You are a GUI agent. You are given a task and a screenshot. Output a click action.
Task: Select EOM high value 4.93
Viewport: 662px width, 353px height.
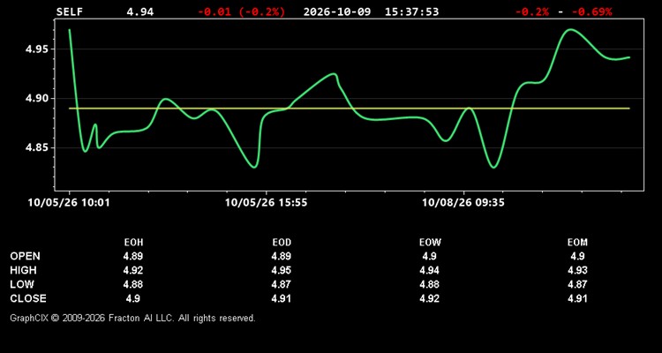(577, 270)
